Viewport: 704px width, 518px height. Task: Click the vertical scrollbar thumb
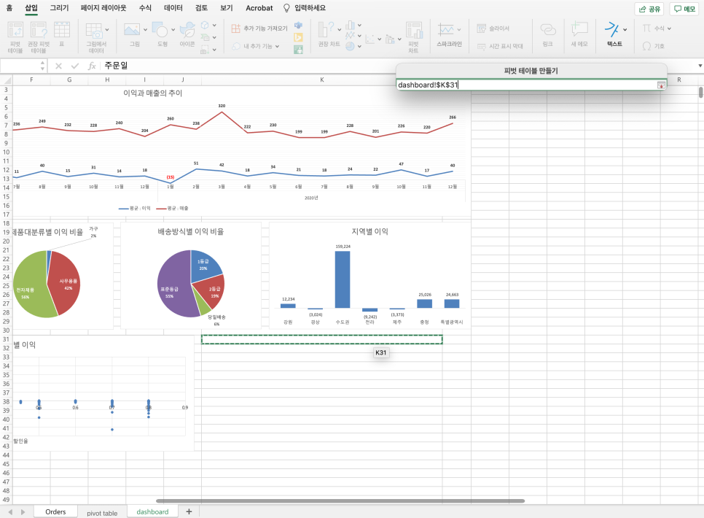[700, 92]
